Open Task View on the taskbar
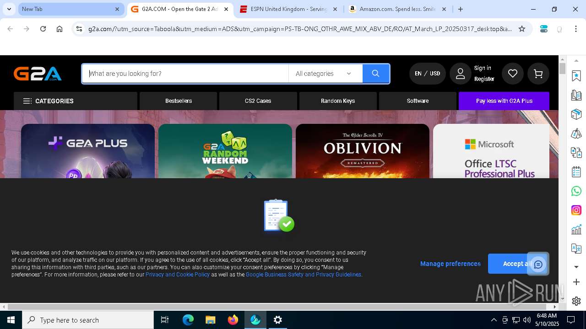This screenshot has height=329, width=586. (165, 320)
